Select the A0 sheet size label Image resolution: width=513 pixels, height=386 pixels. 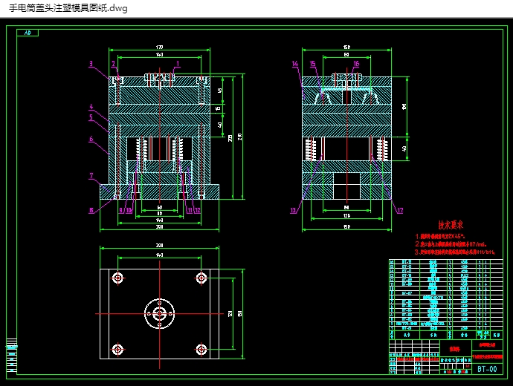(28, 33)
